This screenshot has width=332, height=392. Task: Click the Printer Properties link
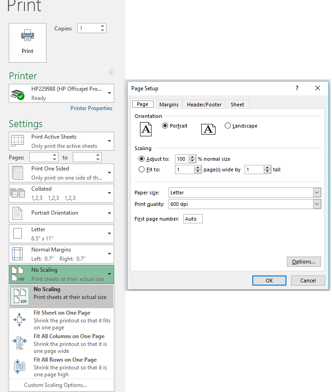(91, 108)
